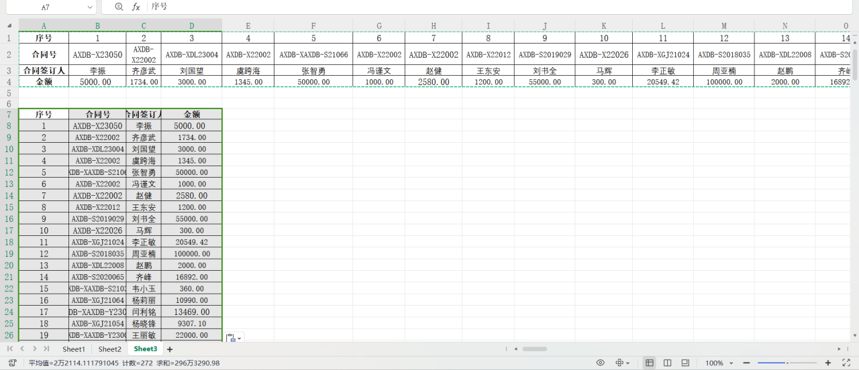Select column M header

[724, 25]
